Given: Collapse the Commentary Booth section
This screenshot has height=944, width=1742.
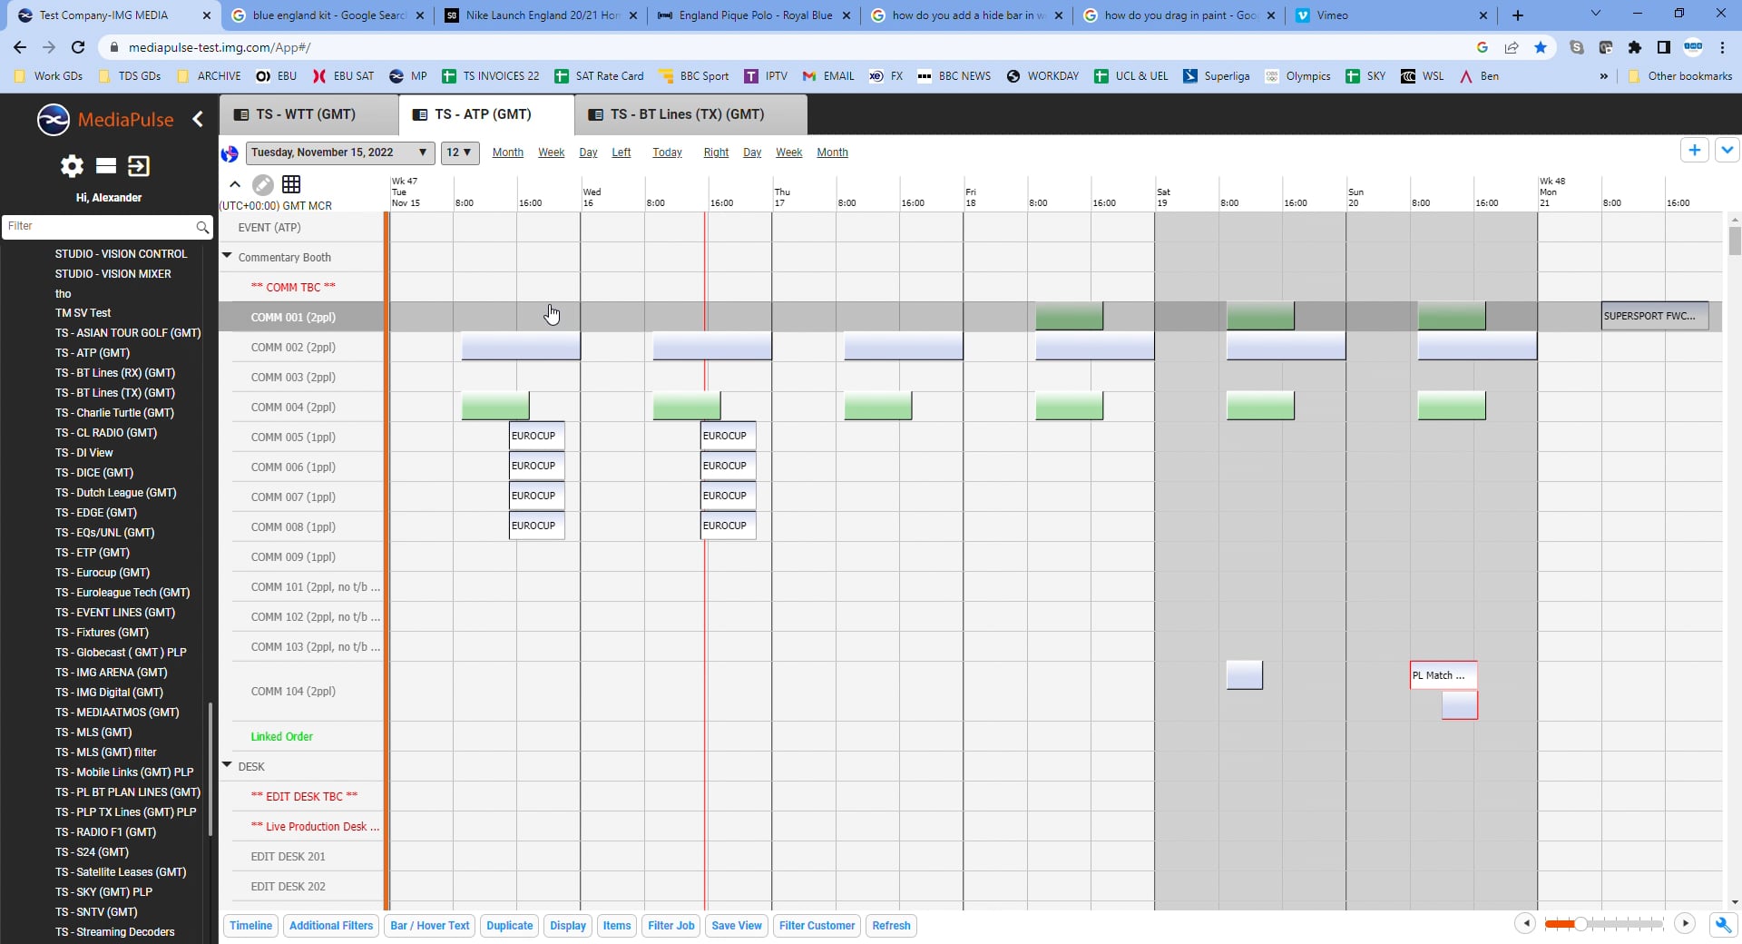Looking at the screenshot, I should [227, 255].
